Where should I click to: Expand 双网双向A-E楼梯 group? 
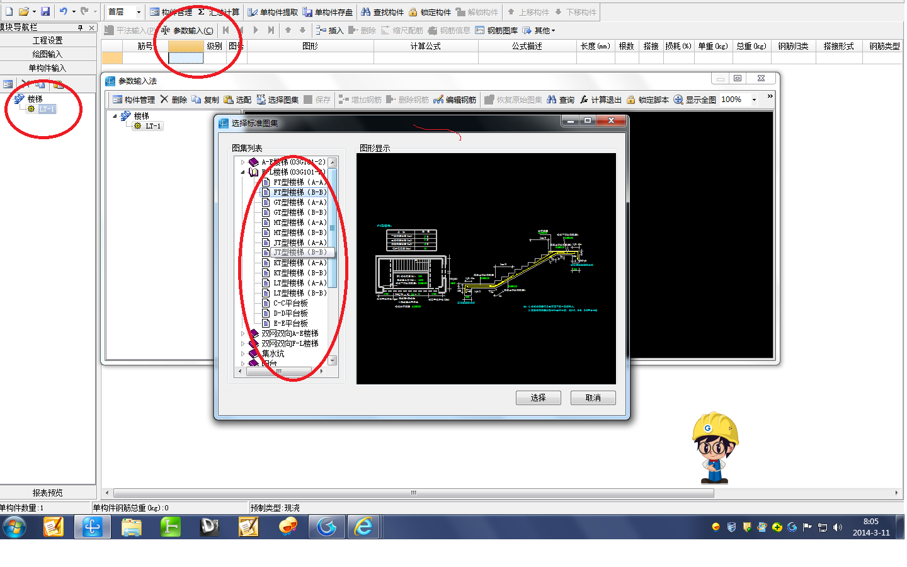tap(242, 333)
